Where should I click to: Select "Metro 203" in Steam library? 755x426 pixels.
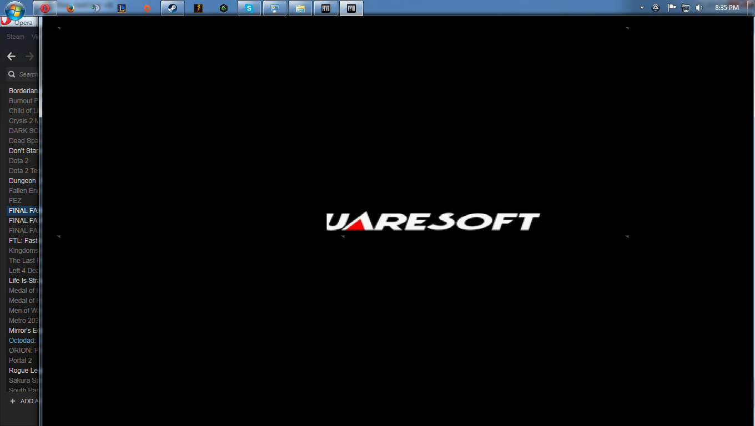[x=23, y=321]
